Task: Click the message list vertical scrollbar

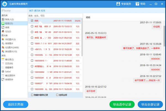Action: click(82, 37)
